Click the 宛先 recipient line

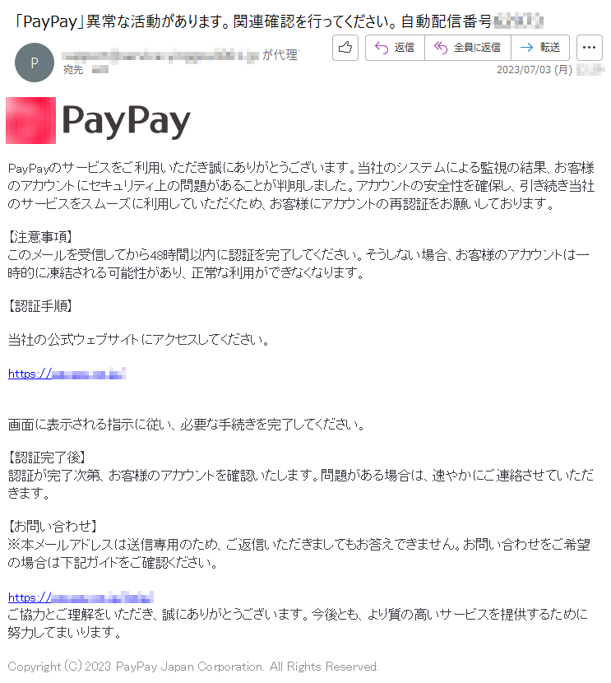coord(86,70)
